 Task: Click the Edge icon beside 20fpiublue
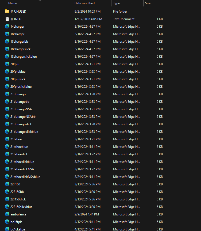coord(7,71)
